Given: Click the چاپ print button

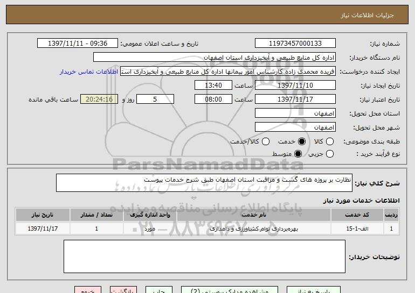Looking at the screenshot, I should coord(159,290).
